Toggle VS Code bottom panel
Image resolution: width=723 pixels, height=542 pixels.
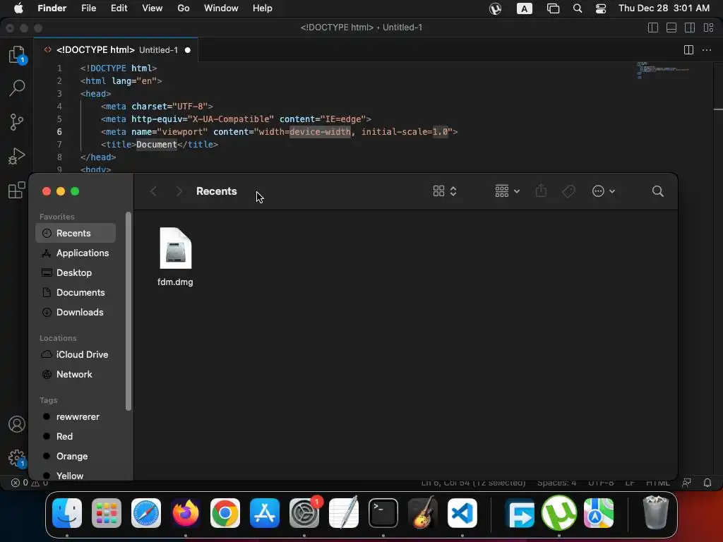click(x=671, y=28)
